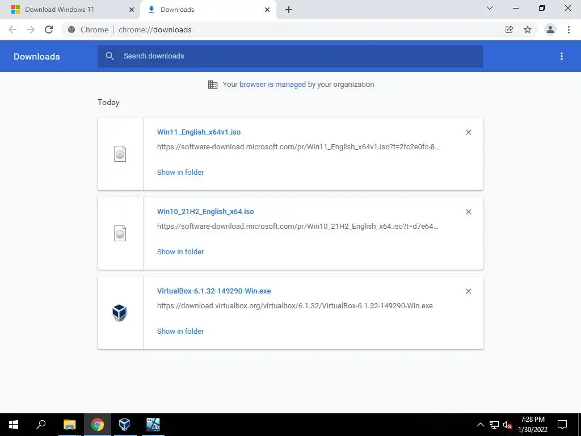Select the Downloads tab
This screenshot has height=436, width=581.
[x=208, y=10]
